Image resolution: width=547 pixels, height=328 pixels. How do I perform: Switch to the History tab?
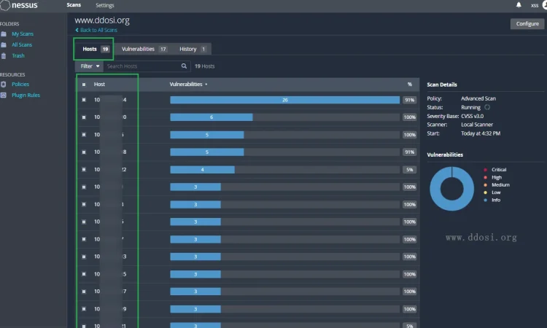[193, 49]
